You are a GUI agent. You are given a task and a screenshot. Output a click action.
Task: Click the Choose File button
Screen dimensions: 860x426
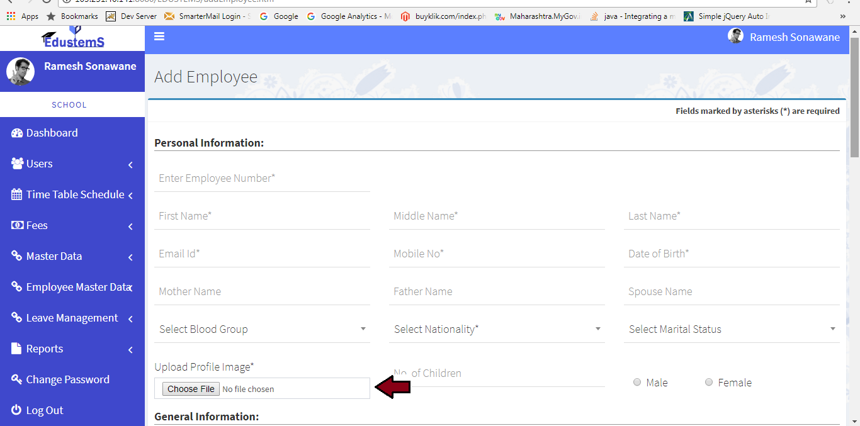[191, 389]
